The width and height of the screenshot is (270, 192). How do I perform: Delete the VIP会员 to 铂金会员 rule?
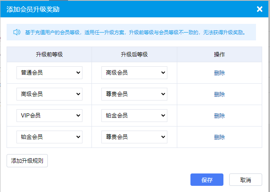point(219,116)
